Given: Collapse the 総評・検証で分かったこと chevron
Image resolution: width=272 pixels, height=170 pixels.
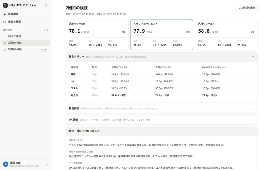Looking at the screenshot, I should (x=253, y=131).
